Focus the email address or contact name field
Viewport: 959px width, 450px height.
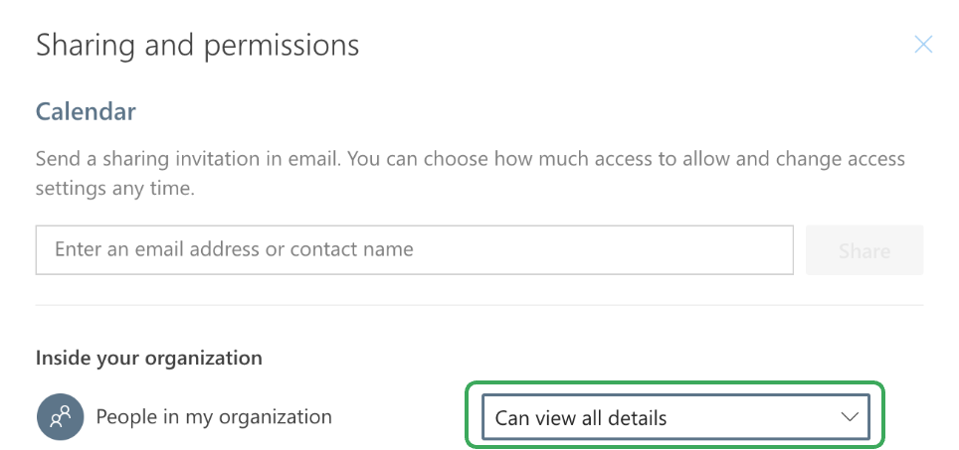tap(414, 249)
